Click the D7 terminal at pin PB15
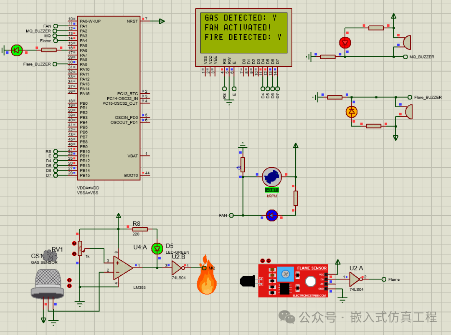 [56, 175]
